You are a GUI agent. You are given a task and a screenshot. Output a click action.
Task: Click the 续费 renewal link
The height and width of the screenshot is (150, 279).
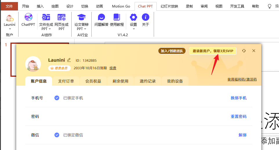113,68
